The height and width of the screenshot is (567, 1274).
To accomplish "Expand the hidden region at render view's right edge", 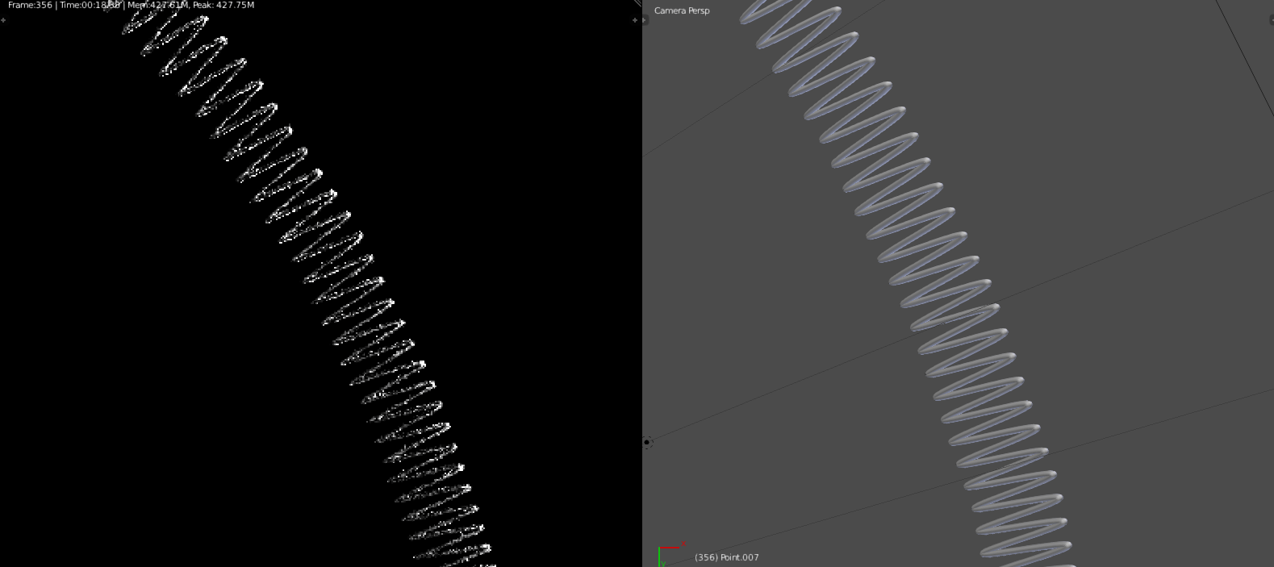I will pos(634,20).
